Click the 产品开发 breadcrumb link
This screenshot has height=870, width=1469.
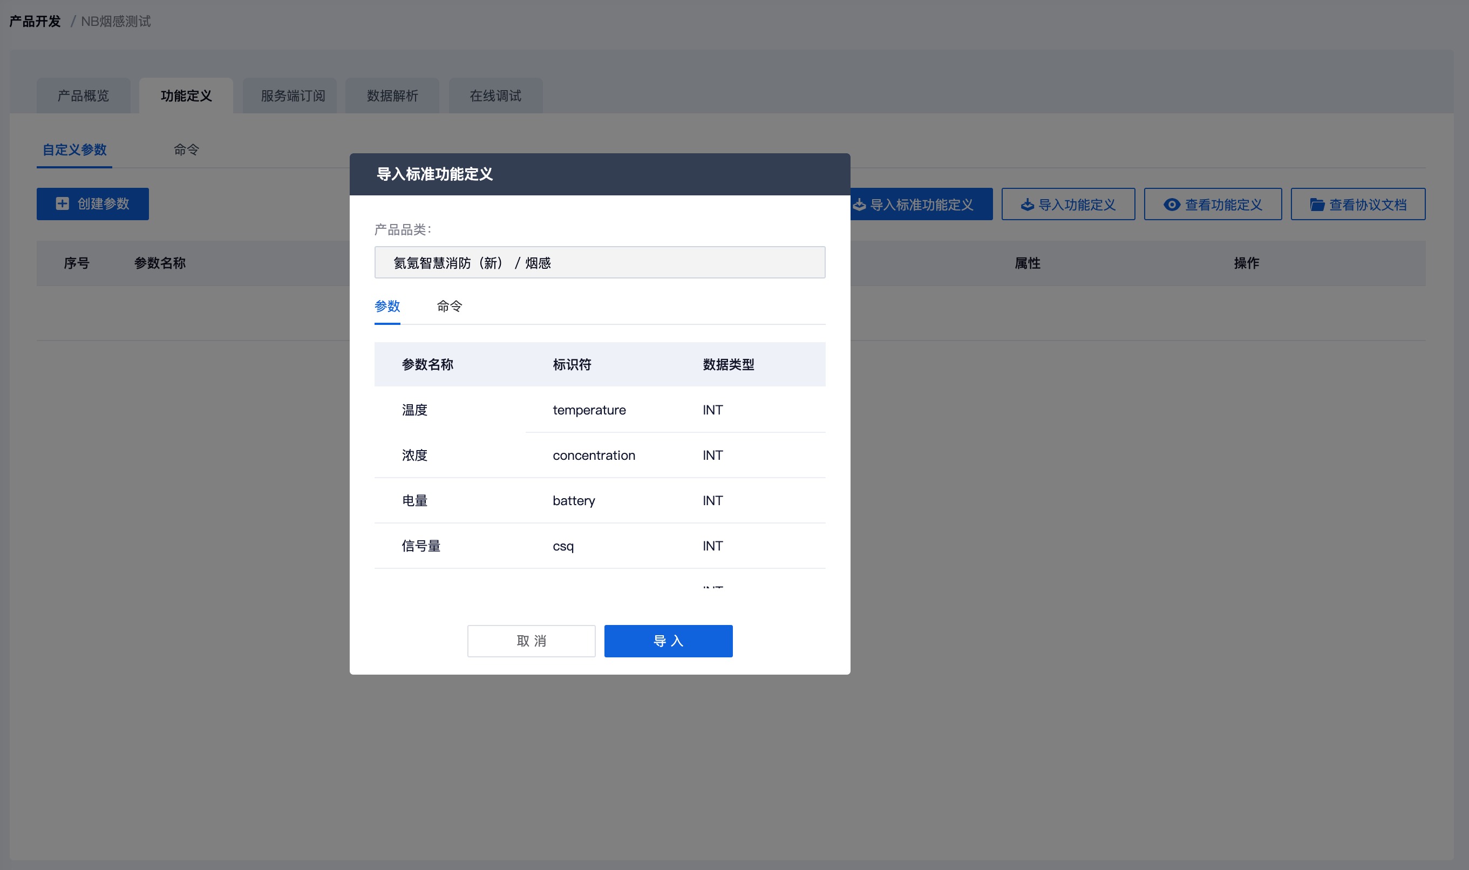point(35,22)
